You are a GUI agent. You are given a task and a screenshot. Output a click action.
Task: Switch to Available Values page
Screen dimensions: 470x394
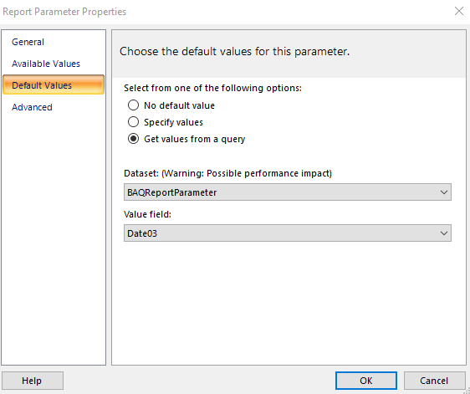tap(46, 64)
